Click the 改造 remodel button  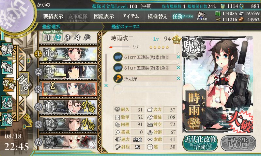click(x=238, y=143)
